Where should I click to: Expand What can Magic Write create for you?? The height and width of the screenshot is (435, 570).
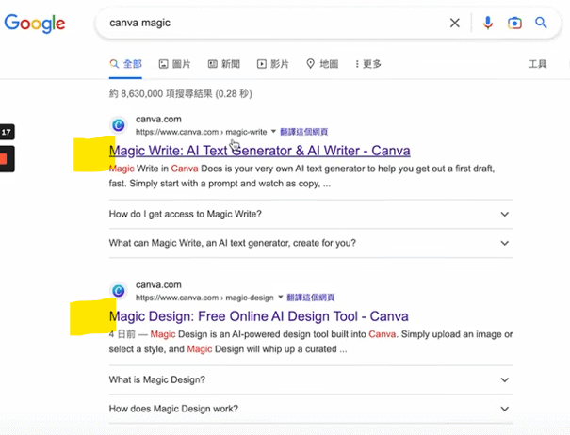pyautogui.click(x=311, y=243)
